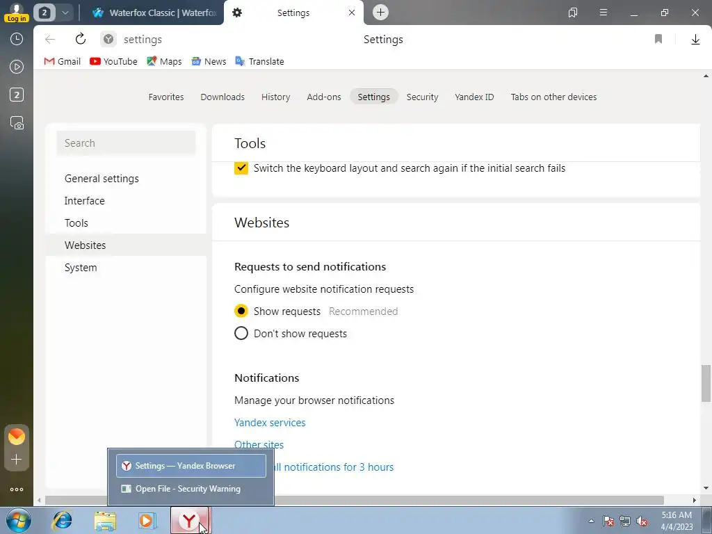The width and height of the screenshot is (712, 534).
Task: Open the downloads arrow icon
Action: tap(695, 40)
